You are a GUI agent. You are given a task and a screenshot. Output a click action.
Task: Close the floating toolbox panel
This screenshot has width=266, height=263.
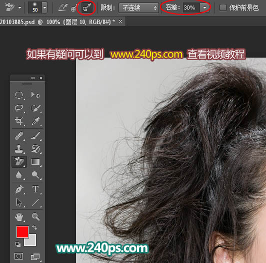41,78
